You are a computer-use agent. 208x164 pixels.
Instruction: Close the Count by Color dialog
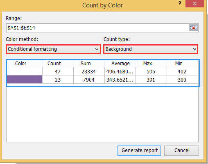(194, 4)
